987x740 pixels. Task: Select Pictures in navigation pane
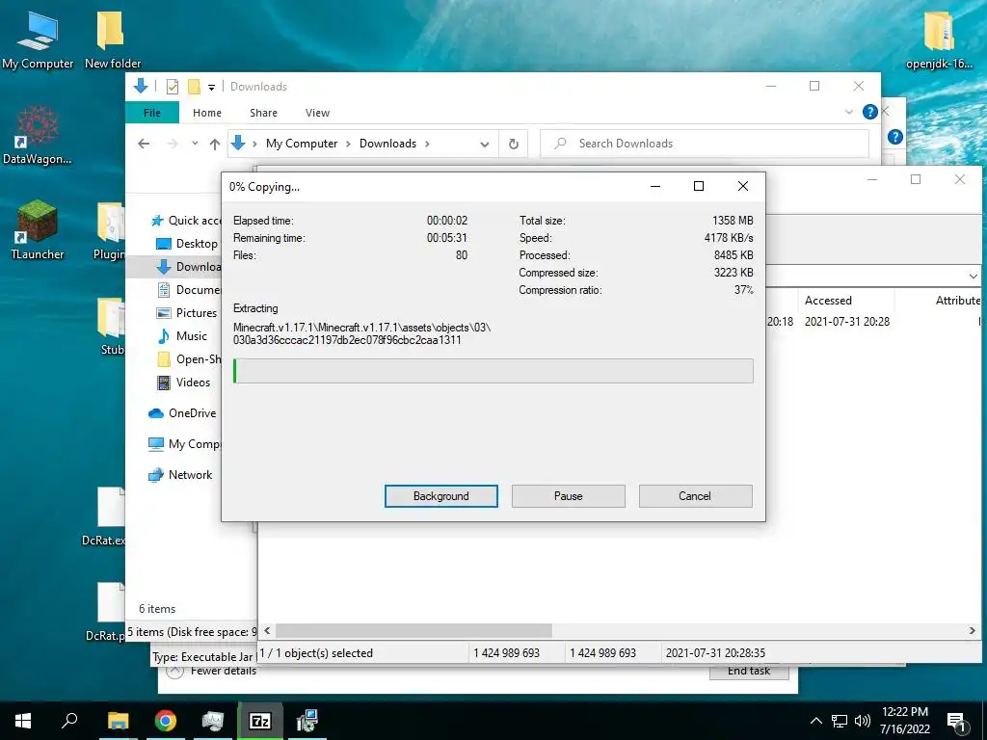click(187, 313)
